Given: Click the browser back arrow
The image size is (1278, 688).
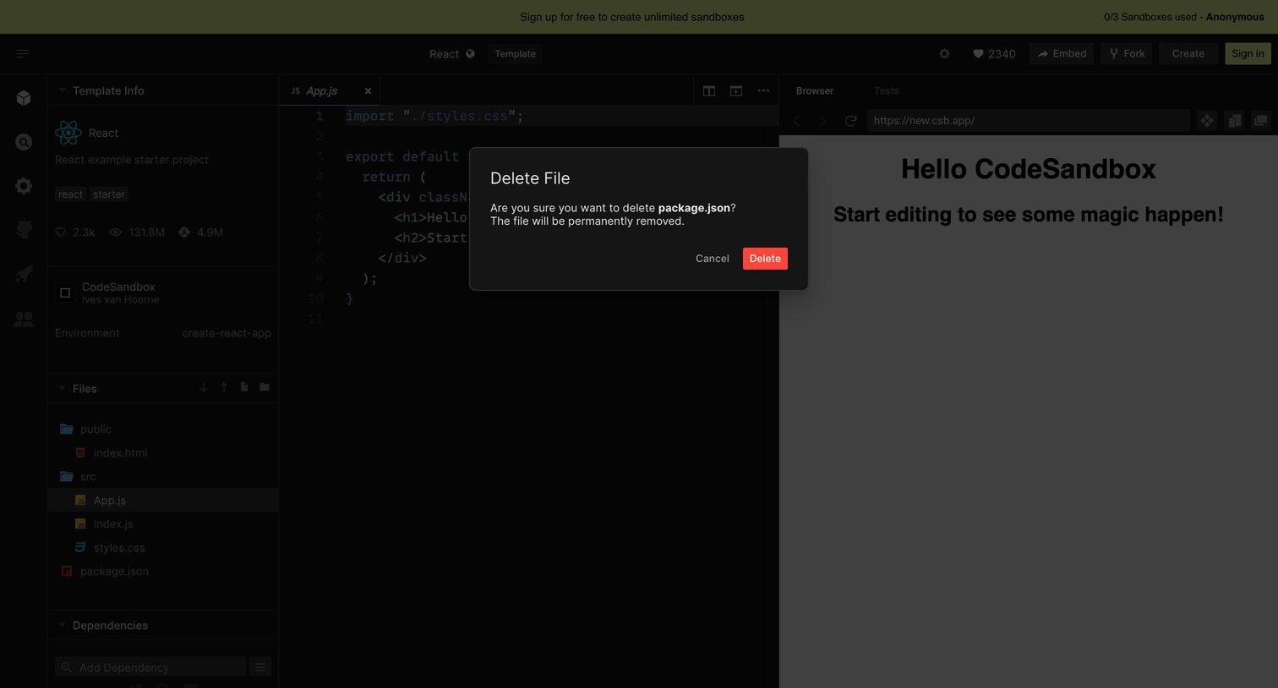Looking at the screenshot, I should click(x=796, y=121).
